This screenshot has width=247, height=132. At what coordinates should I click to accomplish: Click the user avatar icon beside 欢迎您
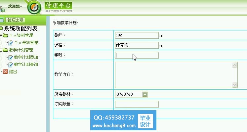tap(2, 9)
